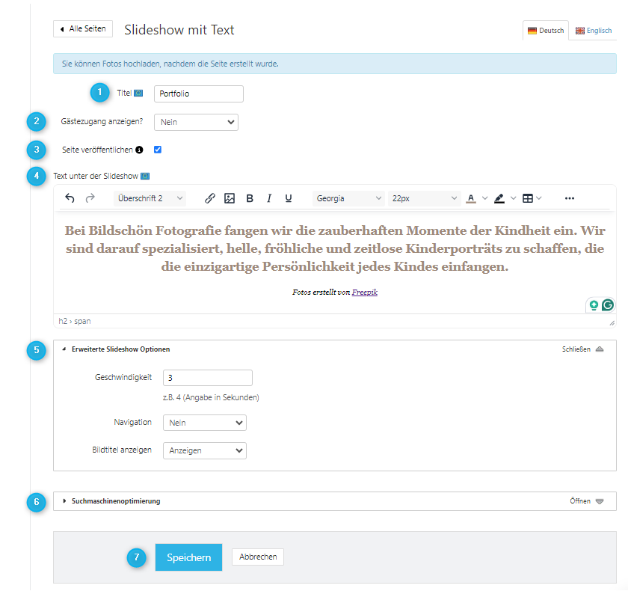The width and height of the screenshot is (628, 600).
Task: Show more toolbar options (three dots)
Action: pos(570,198)
